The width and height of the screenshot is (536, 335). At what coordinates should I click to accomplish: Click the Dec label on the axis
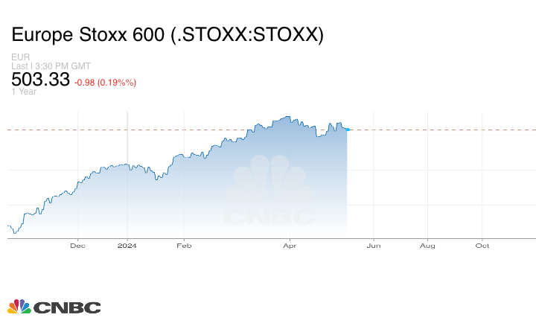(77, 245)
